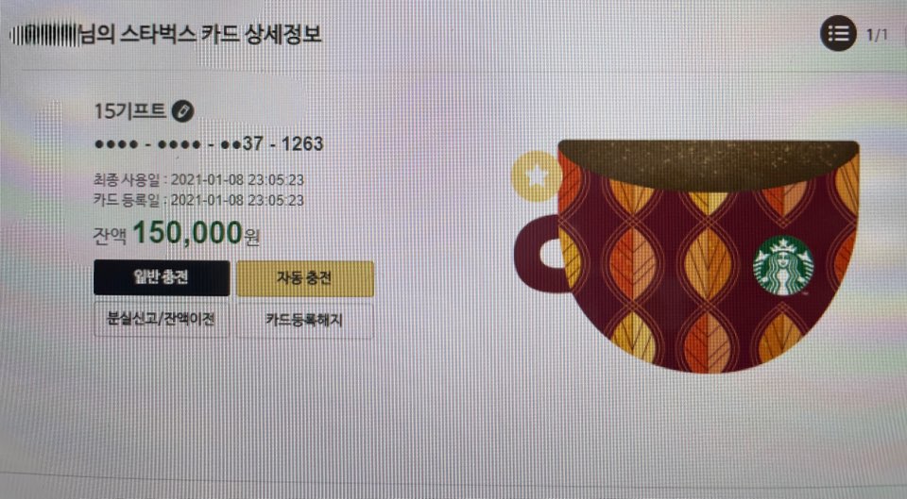Screen dimensions: 907x499
Task: Click the 150,000 balance amount
Action: (x=187, y=233)
